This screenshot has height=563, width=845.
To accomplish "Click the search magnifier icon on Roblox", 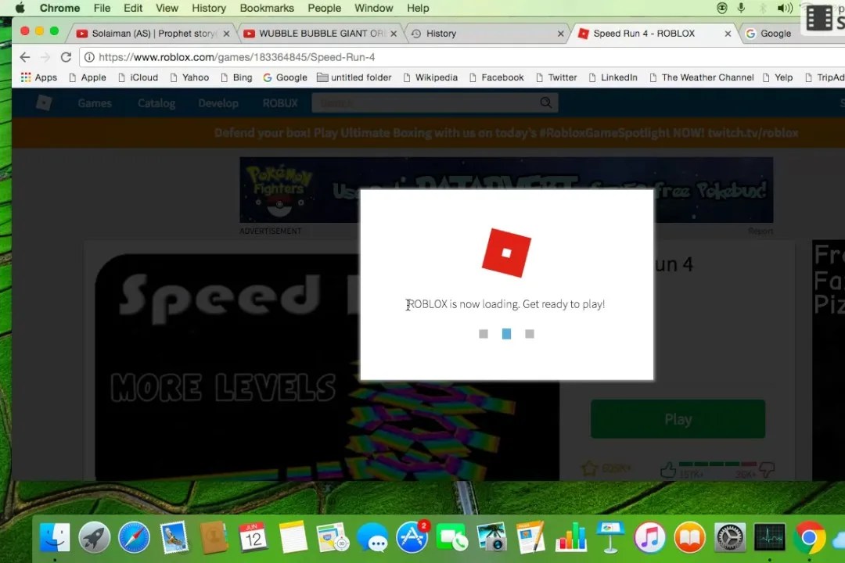I will [x=545, y=103].
